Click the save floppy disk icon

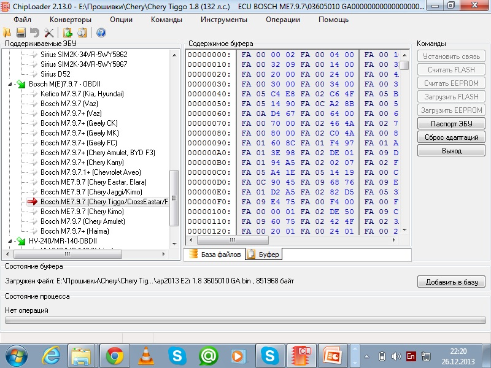coord(21,33)
